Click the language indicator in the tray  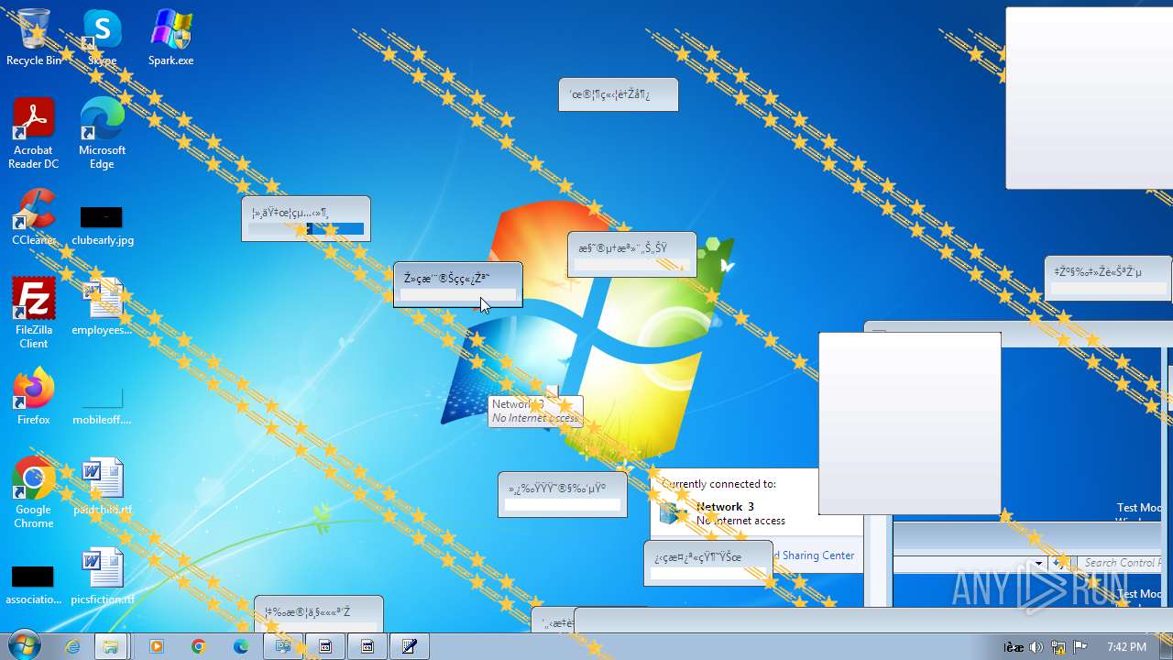(x=1013, y=647)
